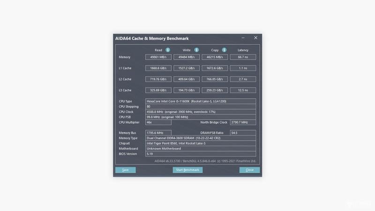Click the L1 Cache Write value 1527.2 GB/s

[187, 68]
